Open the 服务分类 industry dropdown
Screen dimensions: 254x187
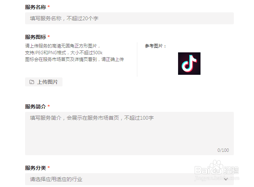point(129,179)
